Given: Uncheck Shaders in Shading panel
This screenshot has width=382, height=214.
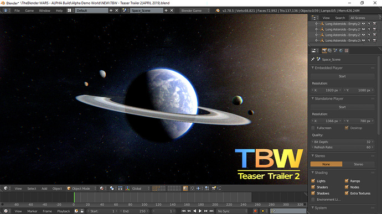Looking at the screenshot, I should click(x=313, y=187).
